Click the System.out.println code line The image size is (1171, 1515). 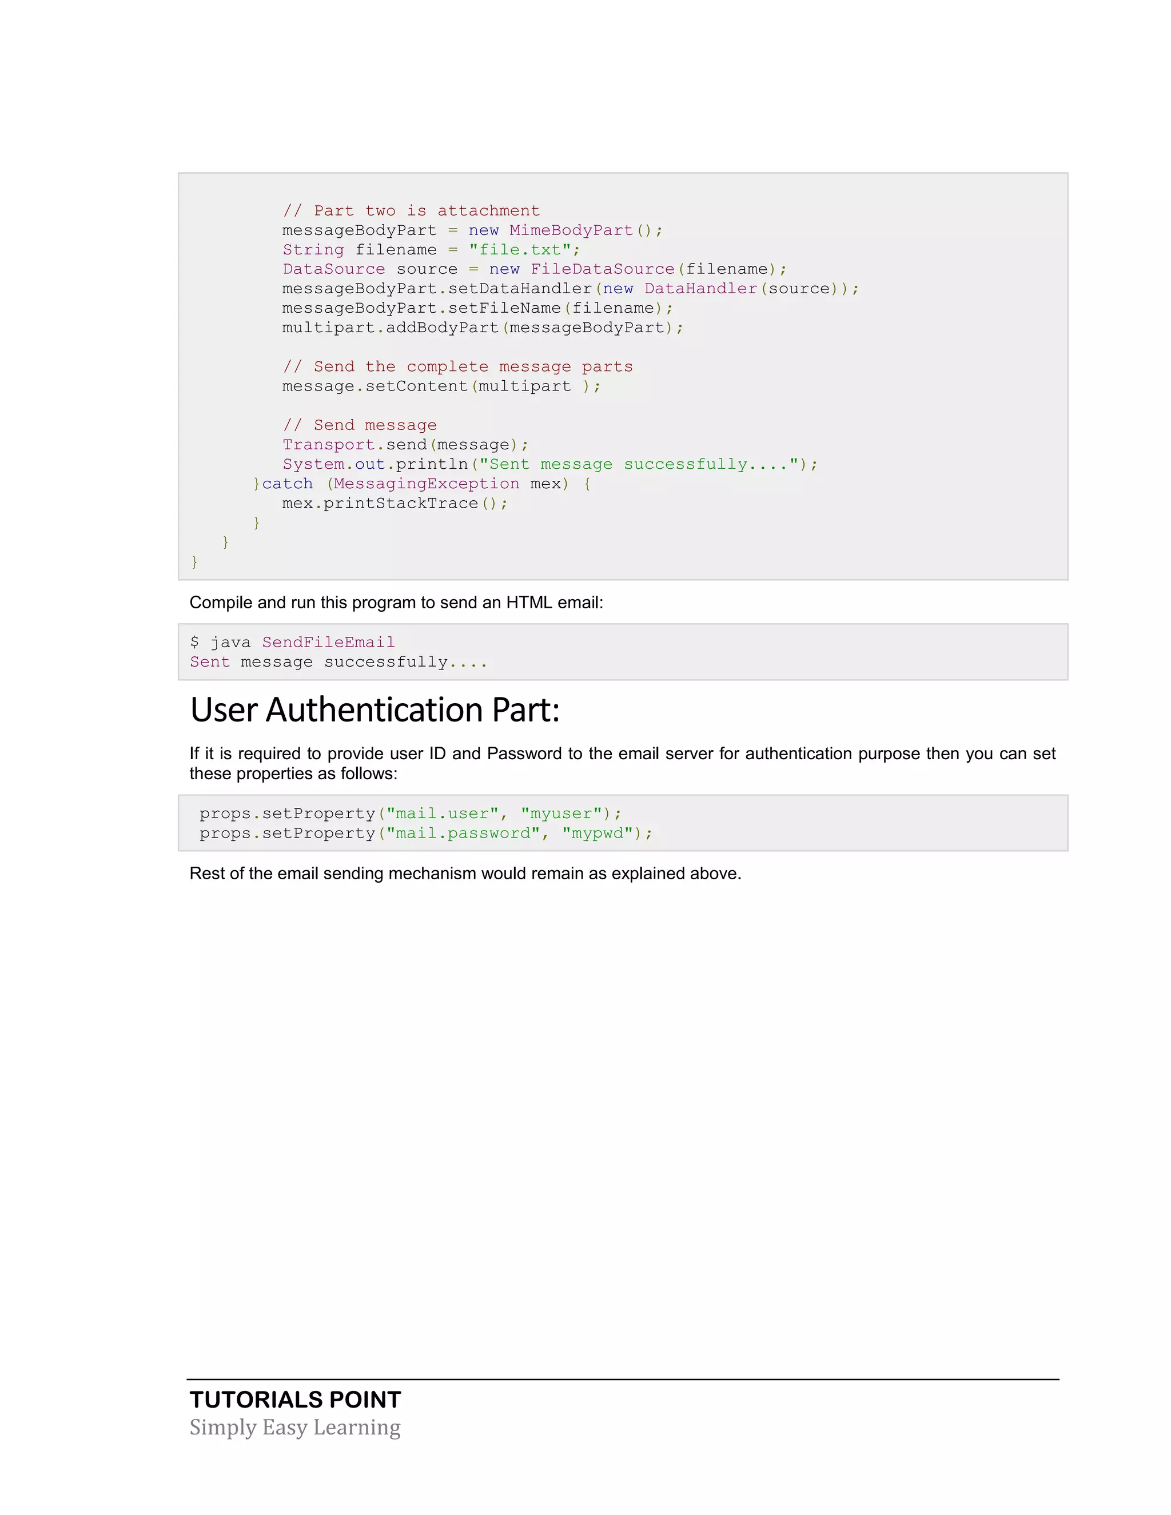coord(550,464)
